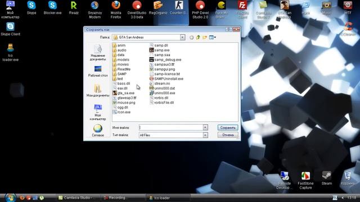This screenshot has height=202, width=360.
Task: Select the text folder
Action: point(118,79)
